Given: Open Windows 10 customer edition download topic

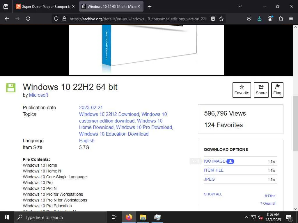Looking at the screenshot, I should [123, 118].
